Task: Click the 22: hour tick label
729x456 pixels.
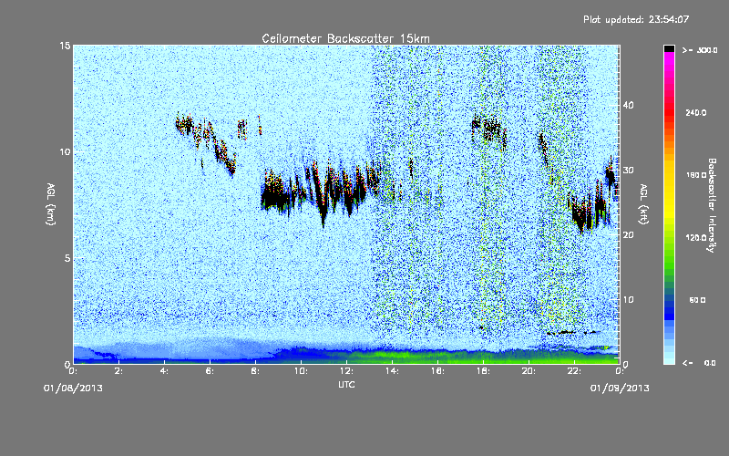Action: (x=574, y=371)
